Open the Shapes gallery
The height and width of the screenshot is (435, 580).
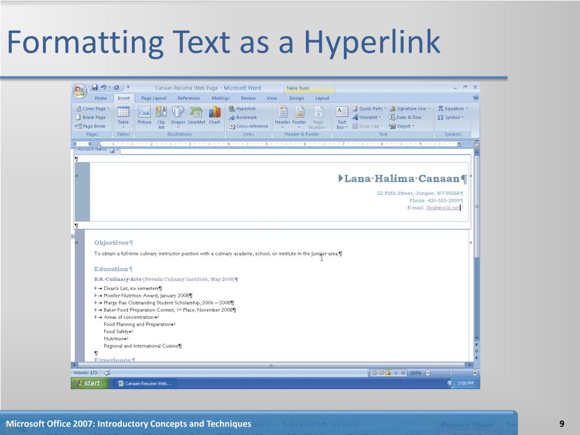[178, 117]
